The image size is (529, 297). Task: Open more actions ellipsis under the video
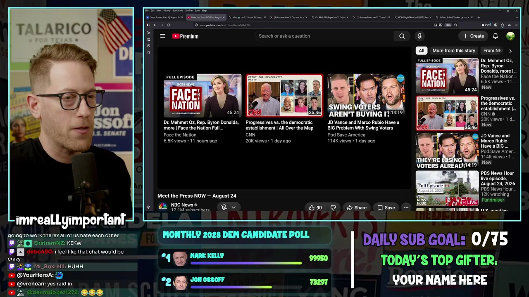coord(406,208)
